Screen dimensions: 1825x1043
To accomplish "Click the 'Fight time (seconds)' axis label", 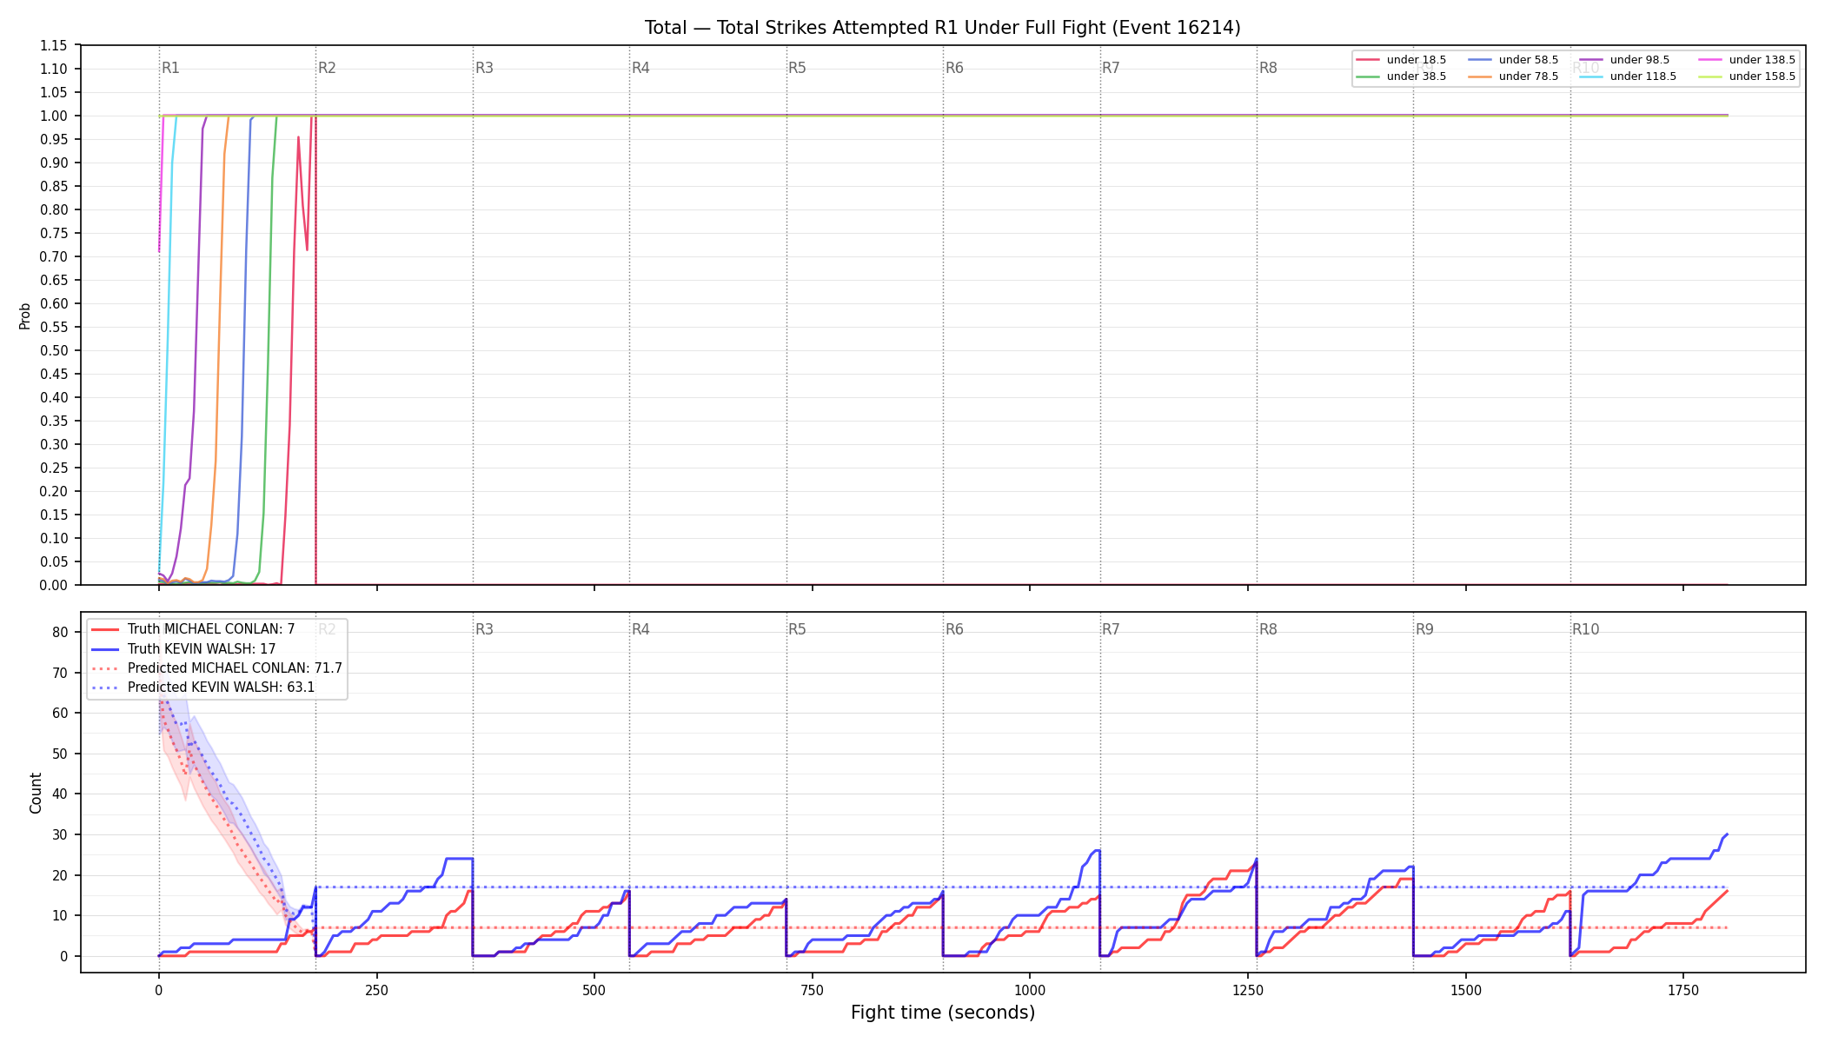I will pos(943,1013).
